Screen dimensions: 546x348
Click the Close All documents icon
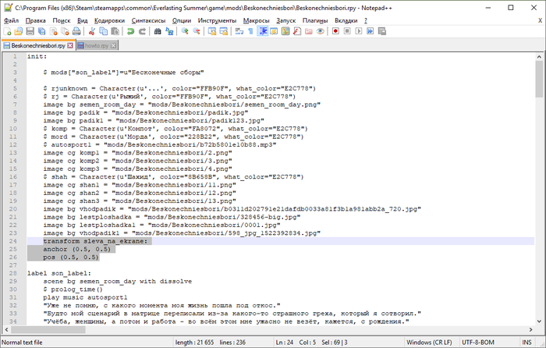[x=65, y=31]
